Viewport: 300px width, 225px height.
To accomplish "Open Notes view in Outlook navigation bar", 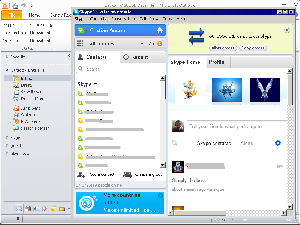I will (x=54, y=209).
